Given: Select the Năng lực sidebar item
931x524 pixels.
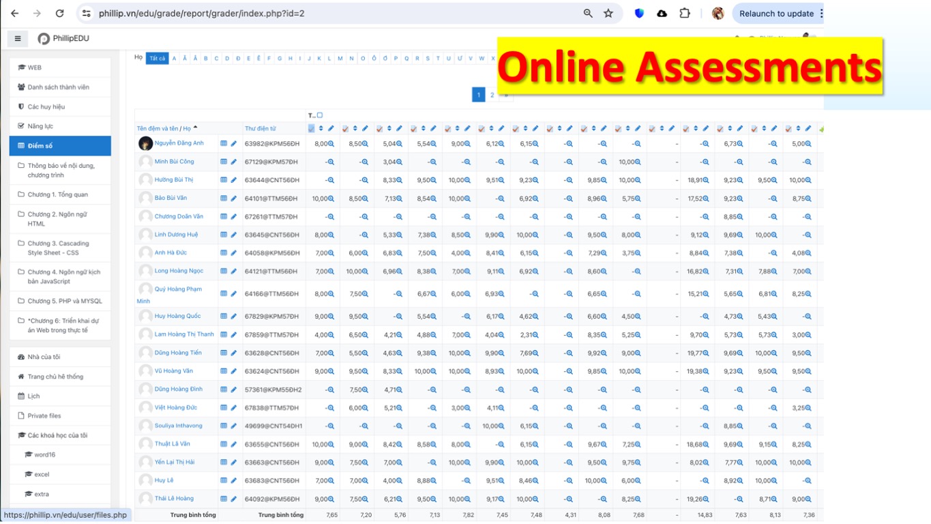Looking at the screenshot, I should coord(40,126).
